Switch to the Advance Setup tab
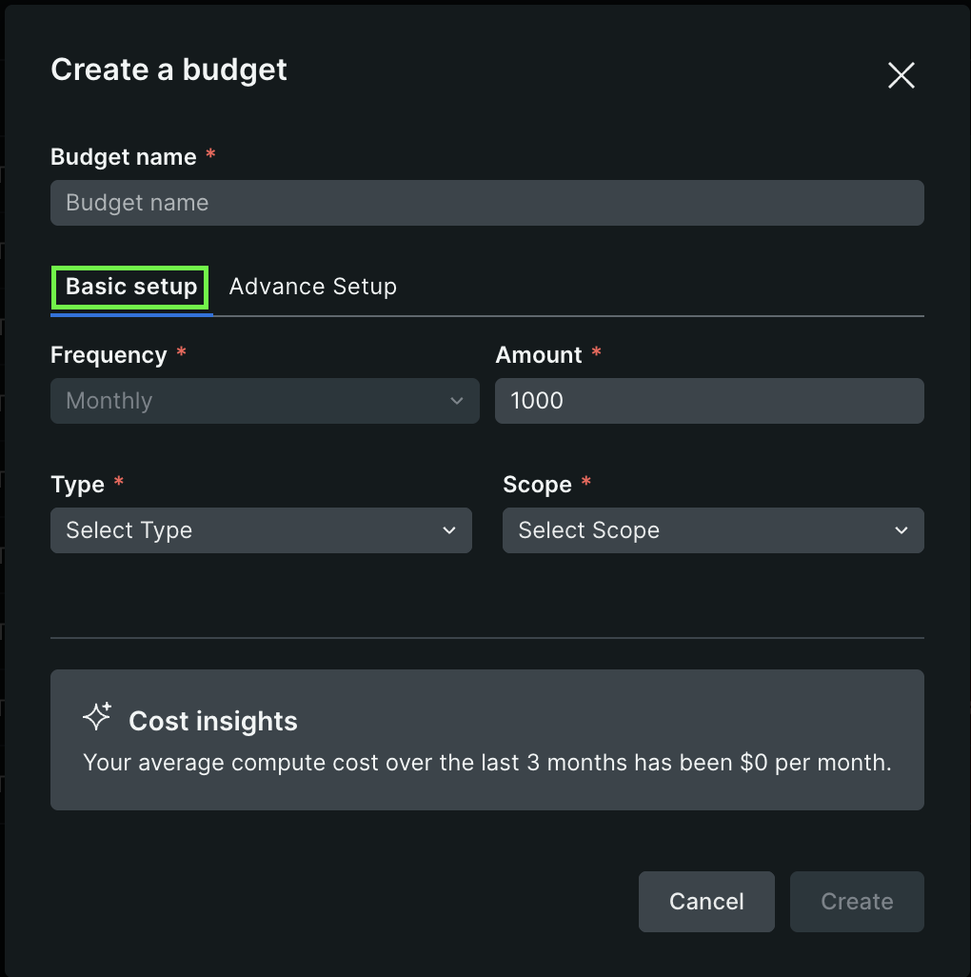This screenshot has width=971, height=977. [312, 286]
